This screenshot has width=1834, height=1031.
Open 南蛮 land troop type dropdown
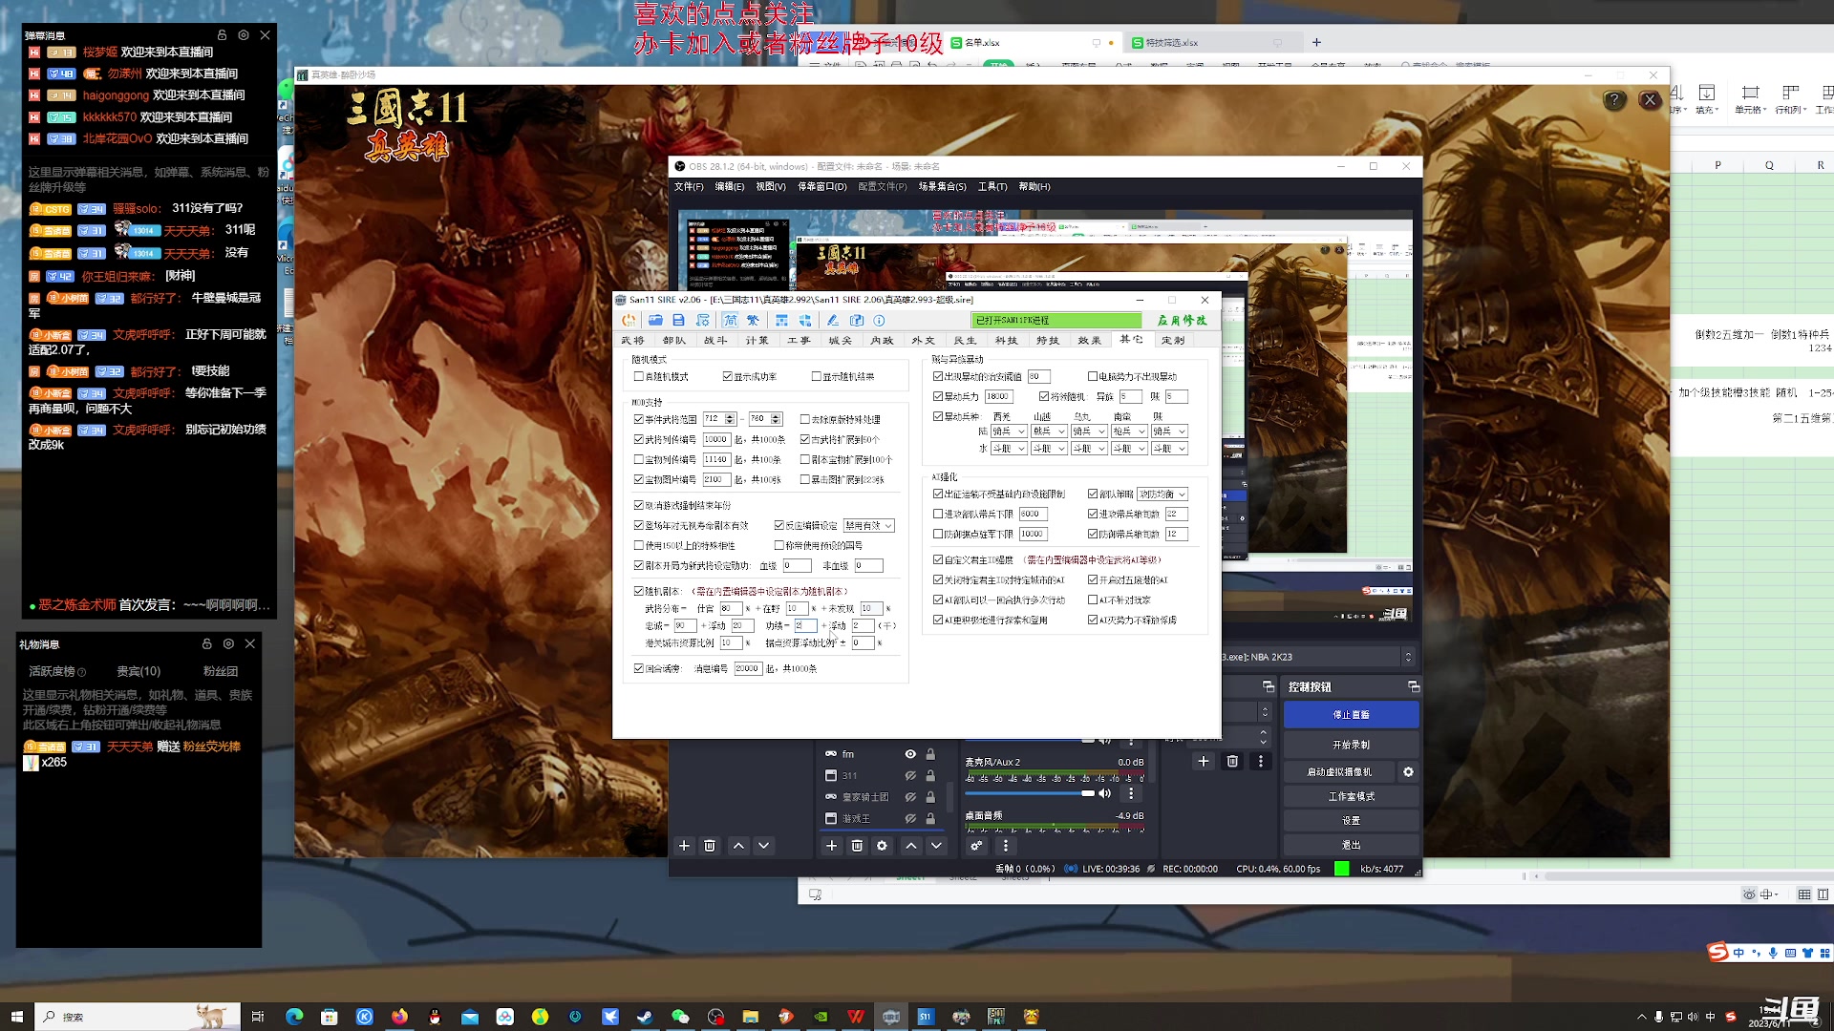click(x=1129, y=431)
